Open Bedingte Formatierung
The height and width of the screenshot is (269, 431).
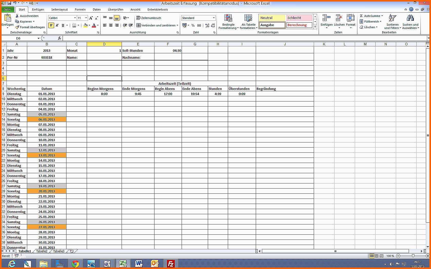coord(228,22)
